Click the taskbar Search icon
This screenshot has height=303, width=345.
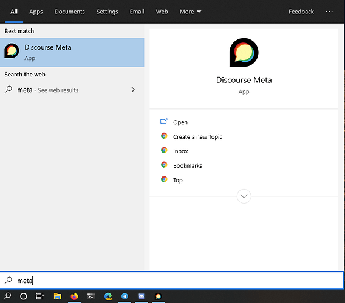point(7,296)
